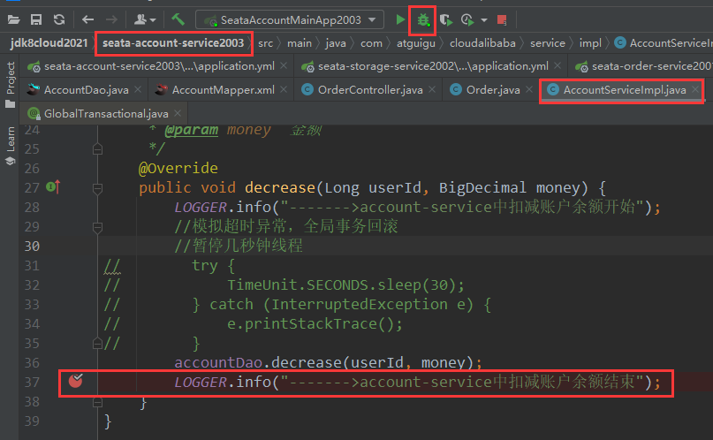Select jdk8cloud2021 in the breadcrumb
713x440 pixels.
point(49,43)
